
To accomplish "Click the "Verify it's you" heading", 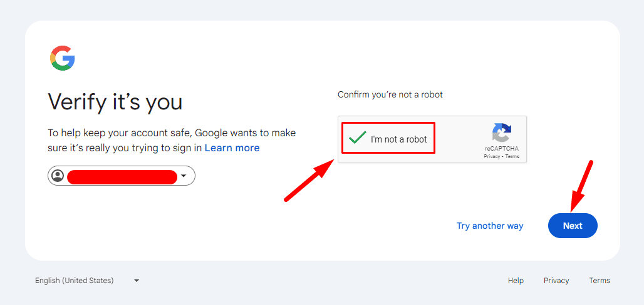I will tap(115, 102).
